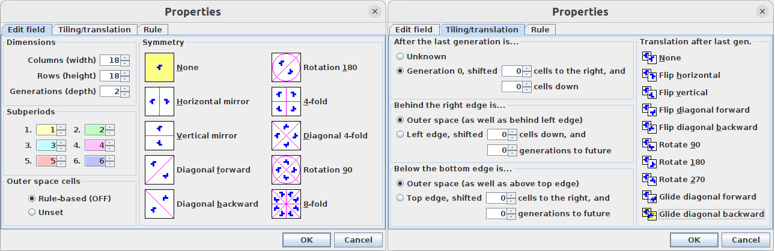Select the pink subperiod 4 swatch
Image resolution: width=775 pixels, height=251 pixels.
pos(95,145)
